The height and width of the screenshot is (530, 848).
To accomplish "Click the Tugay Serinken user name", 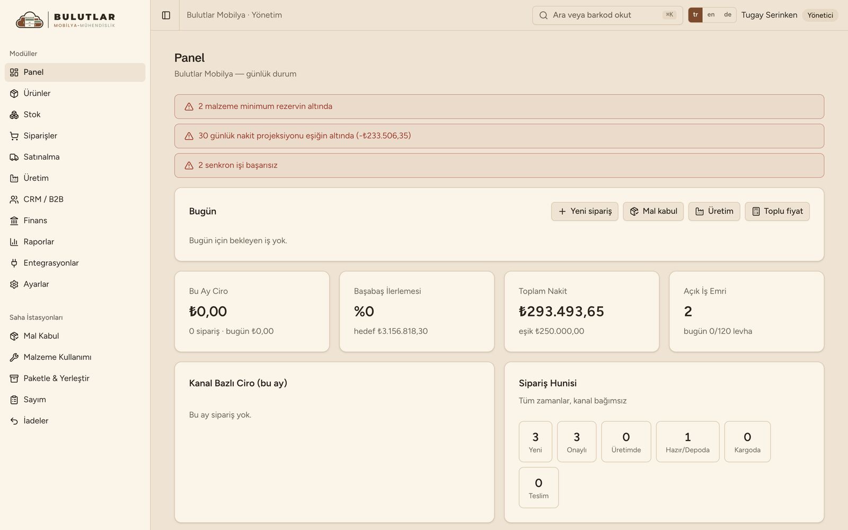I will 769,15.
